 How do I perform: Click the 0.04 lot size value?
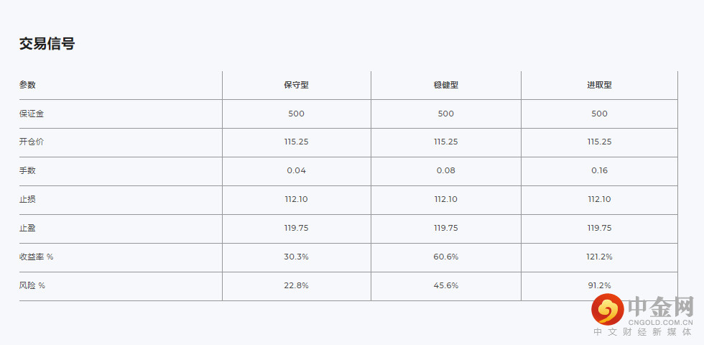coord(296,171)
